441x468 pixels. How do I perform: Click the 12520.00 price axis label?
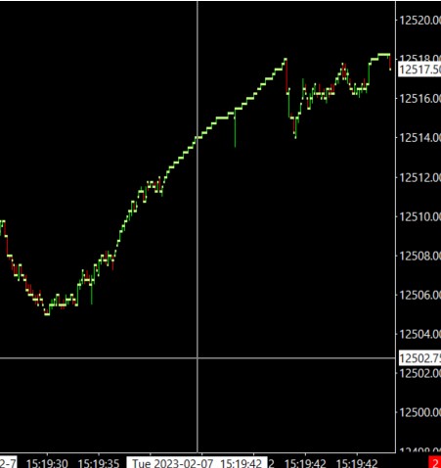point(420,21)
